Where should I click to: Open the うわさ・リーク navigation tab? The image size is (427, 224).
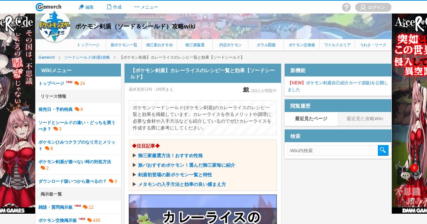point(373,45)
